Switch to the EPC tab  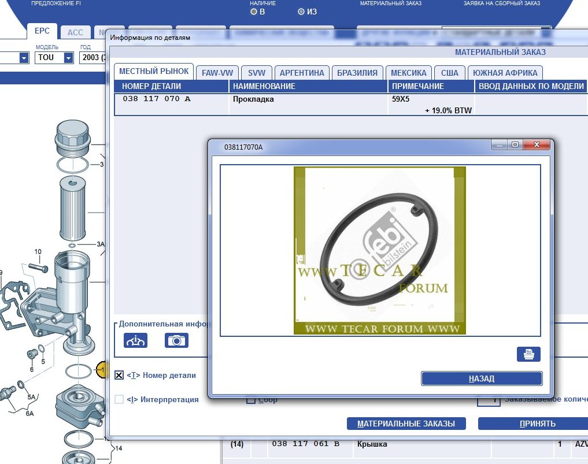tap(42, 31)
